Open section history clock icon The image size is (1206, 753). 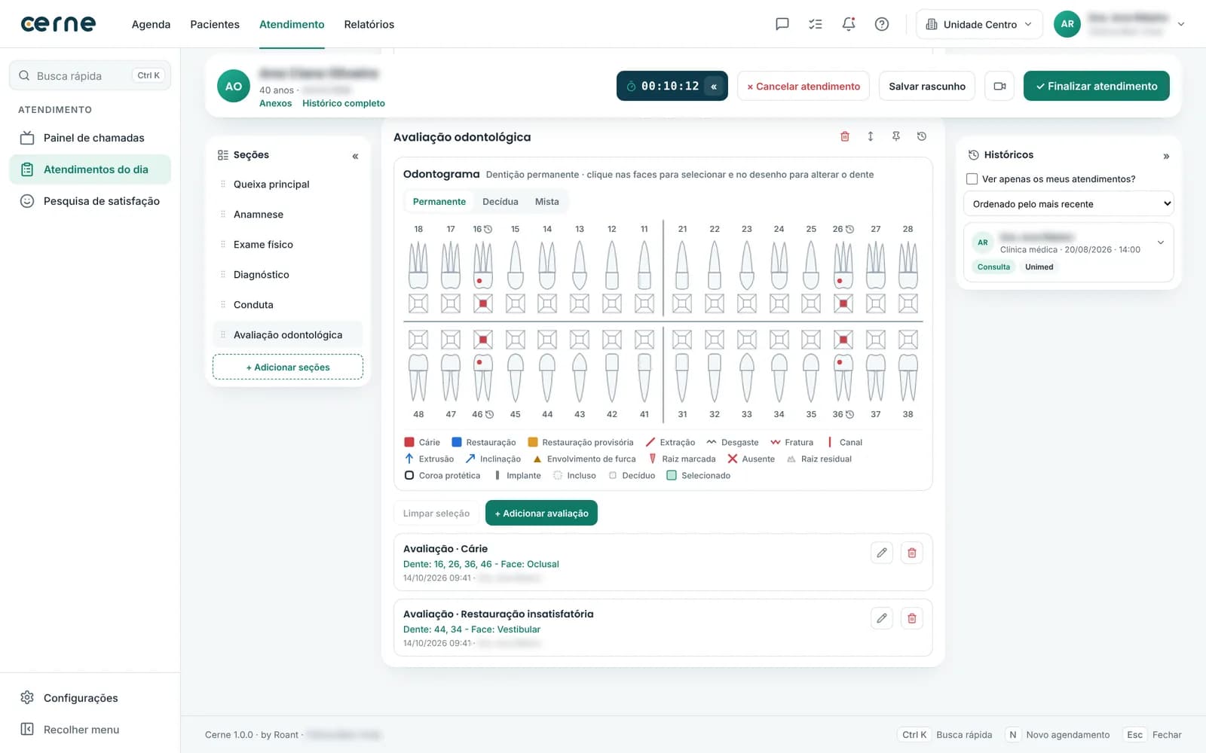922,136
